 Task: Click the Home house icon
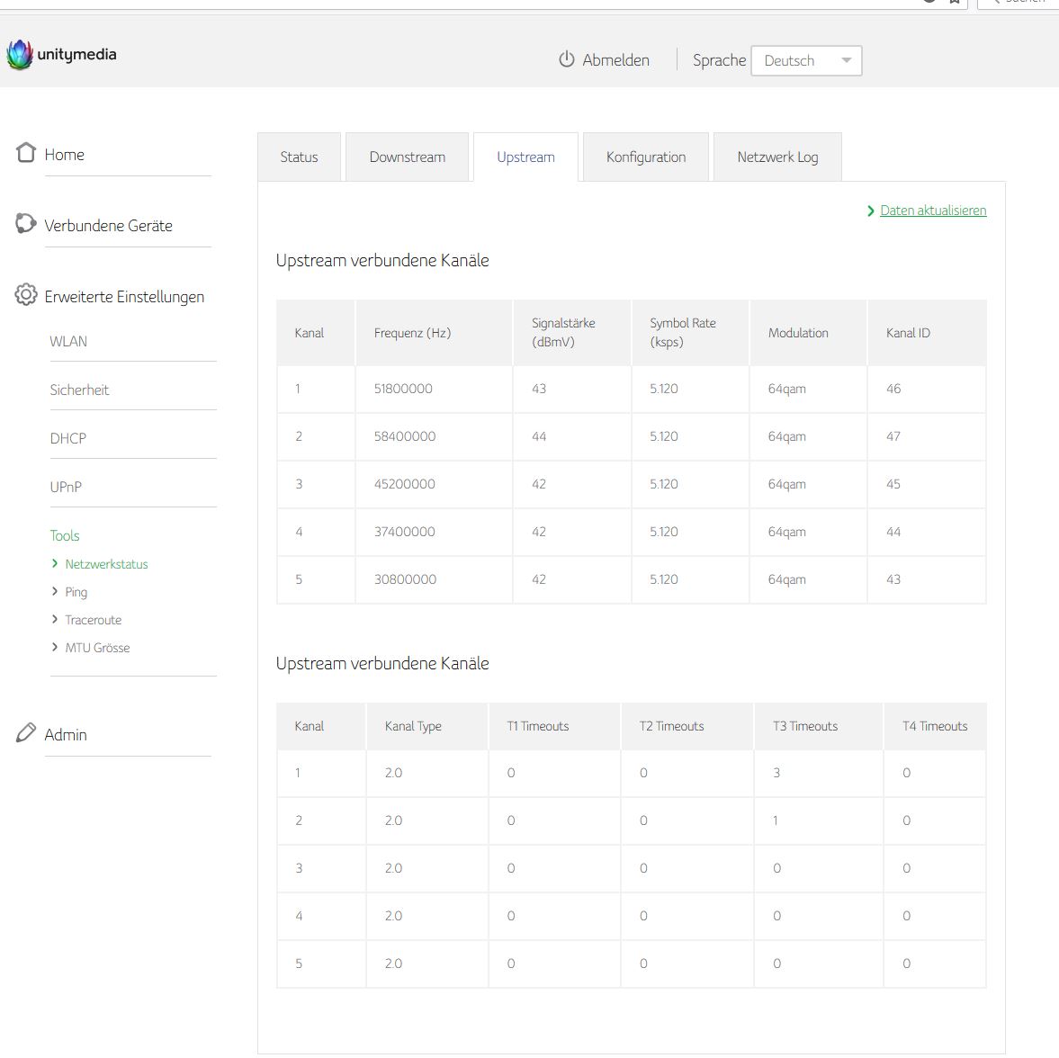tap(26, 153)
